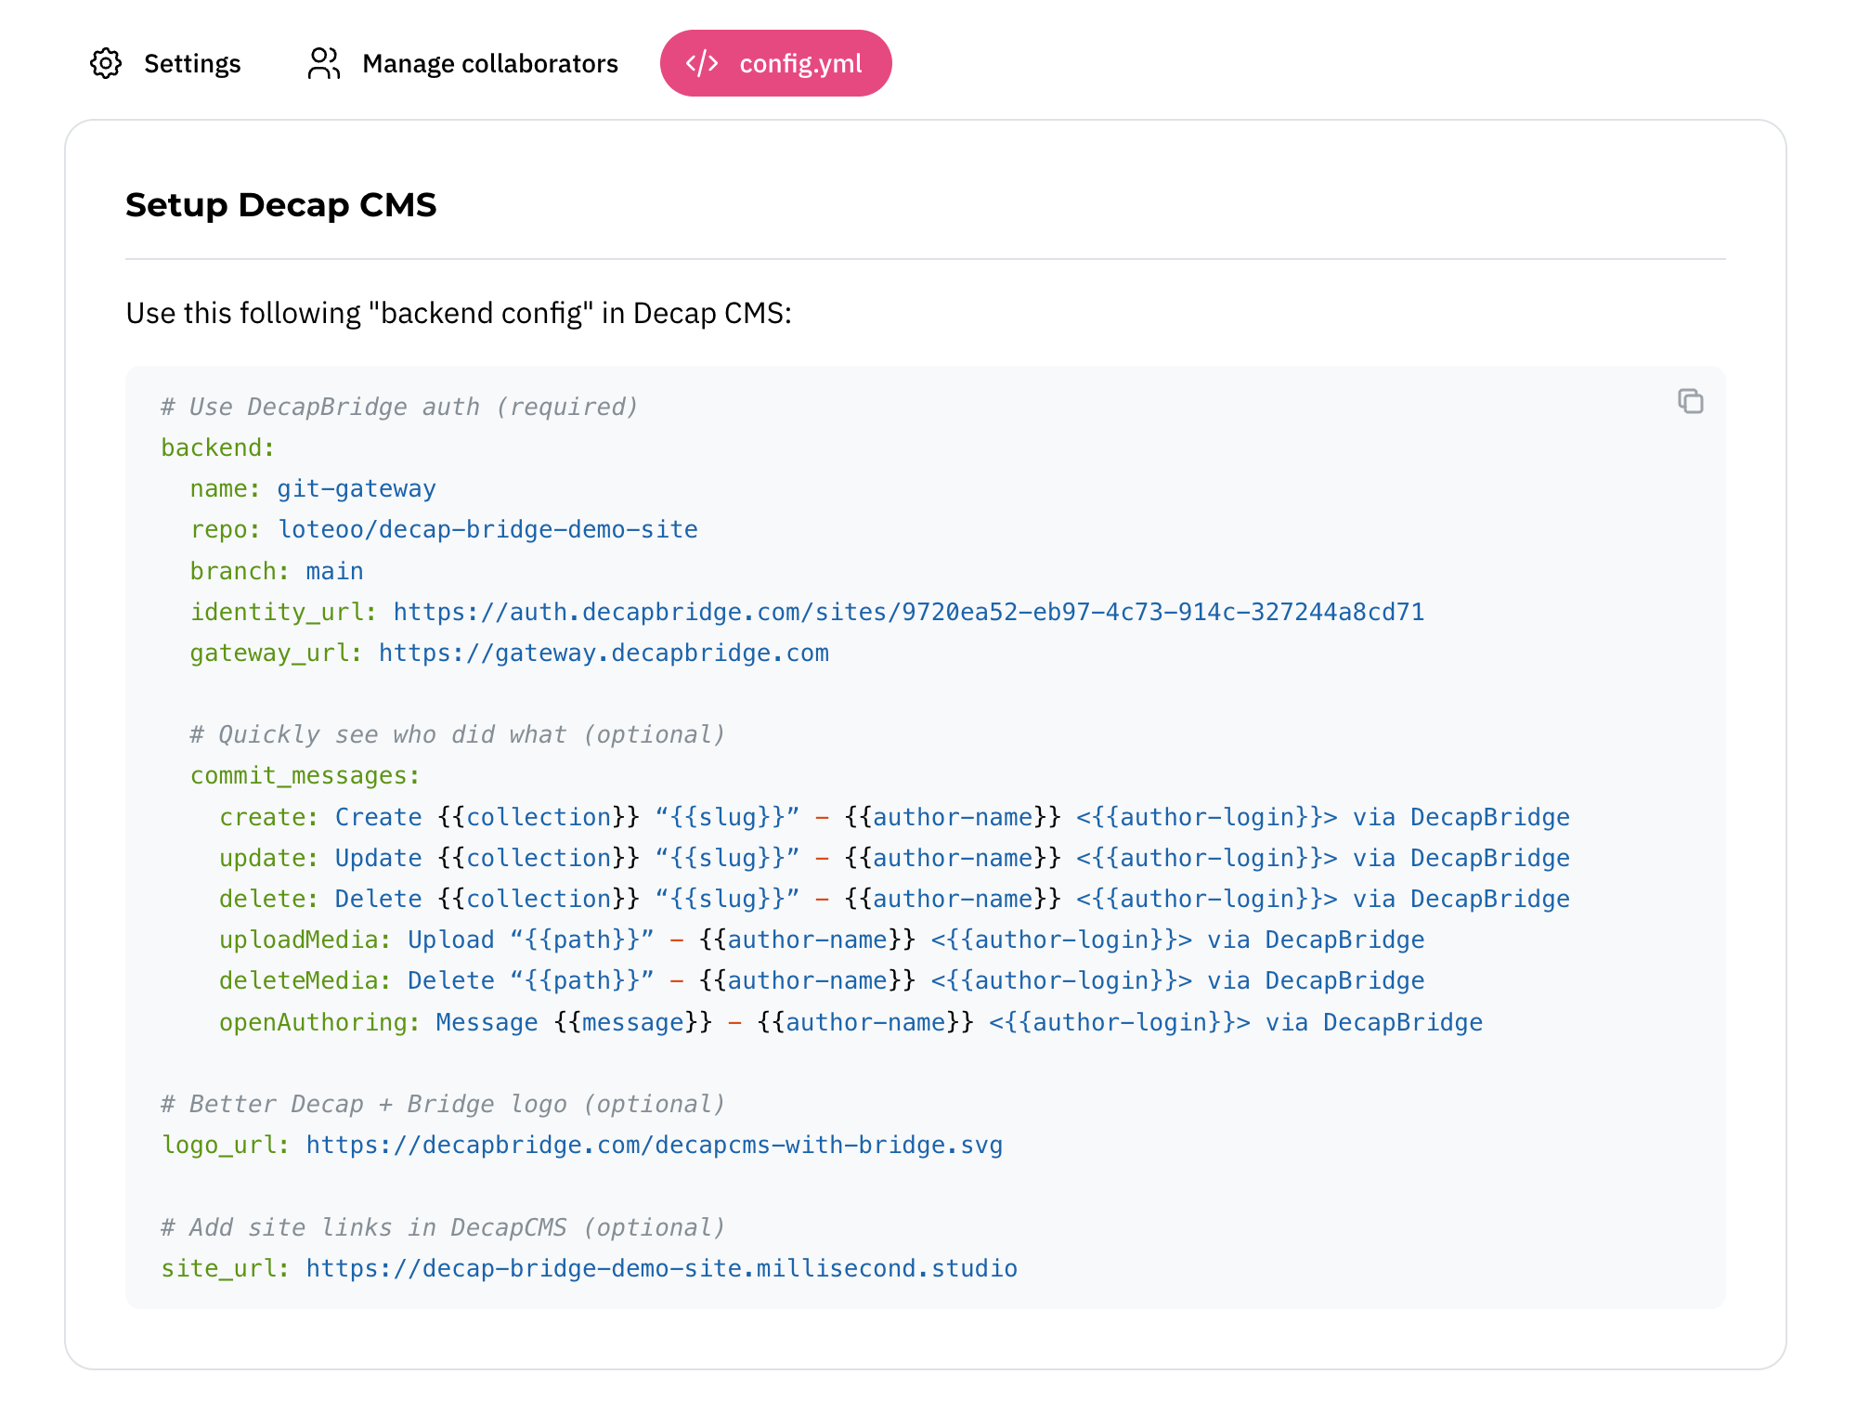Click the 'backend:' key line
This screenshot has width=1857, height=1426.
coord(218,447)
